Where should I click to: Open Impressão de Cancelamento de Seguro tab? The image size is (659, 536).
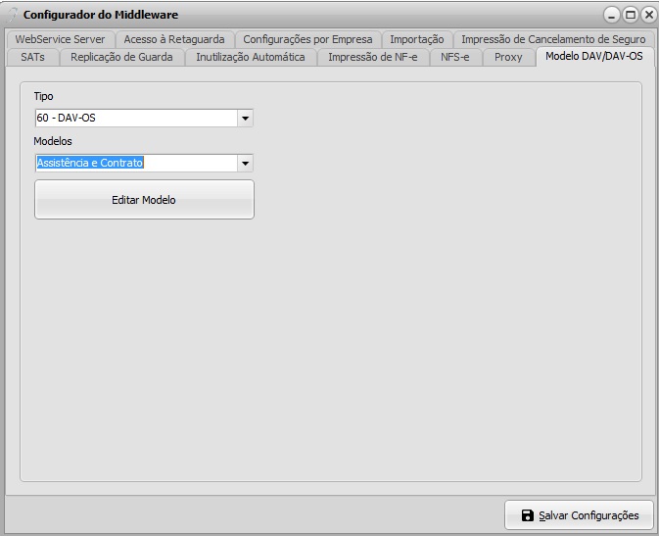coord(553,39)
